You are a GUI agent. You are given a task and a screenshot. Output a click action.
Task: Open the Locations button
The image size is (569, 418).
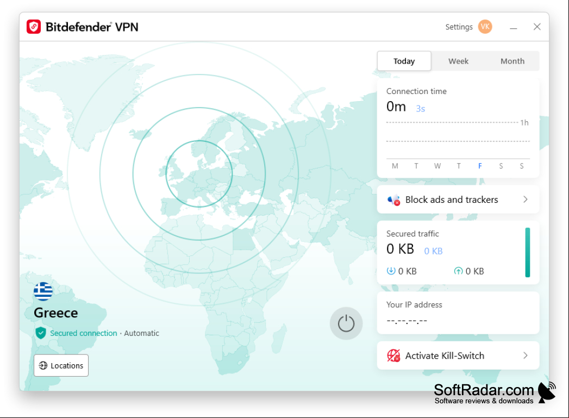pos(61,365)
